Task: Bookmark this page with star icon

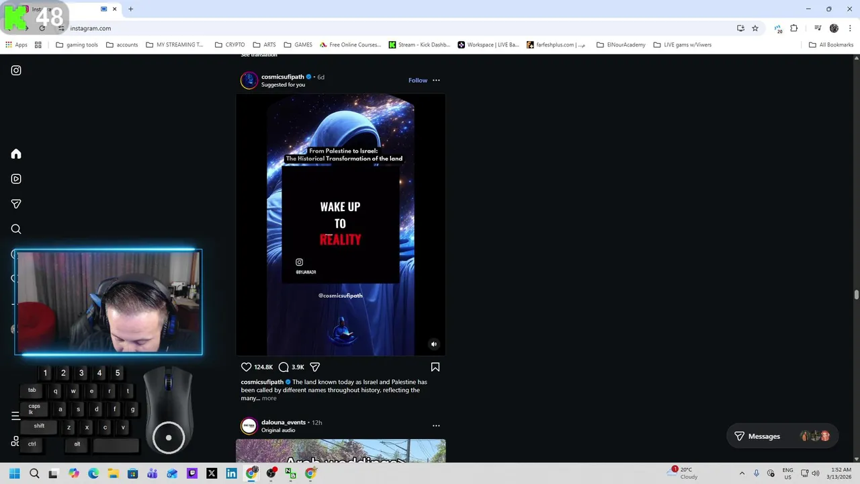Action: click(755, 28)
